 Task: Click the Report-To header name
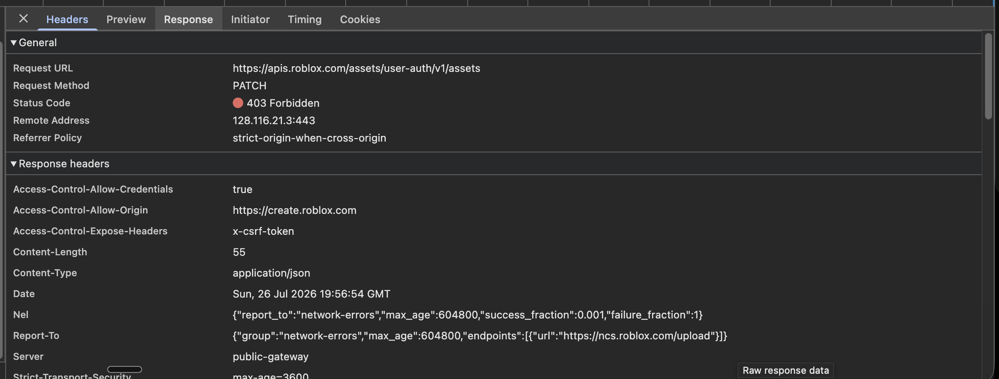point(36,335)
